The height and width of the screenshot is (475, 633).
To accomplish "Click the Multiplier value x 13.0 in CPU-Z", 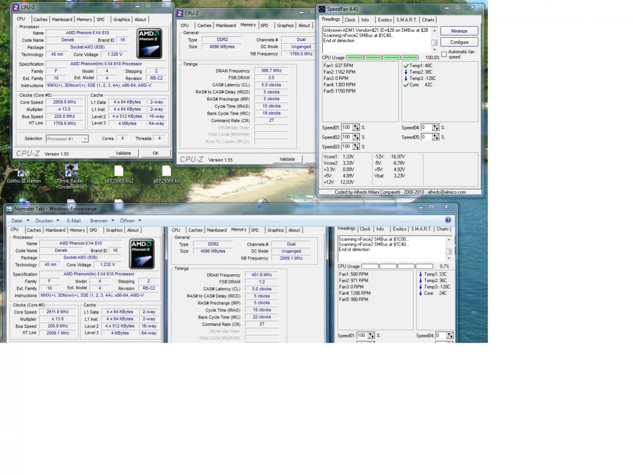I will point(64,109).
